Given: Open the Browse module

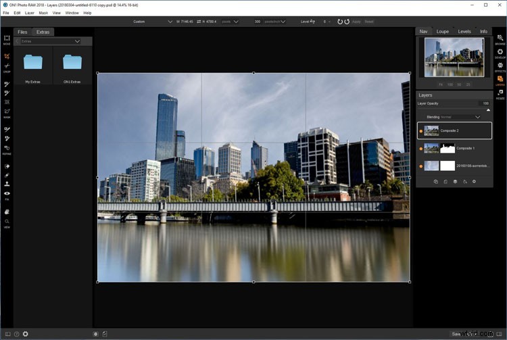Looking at the screenshot, I should click(500, 39).
